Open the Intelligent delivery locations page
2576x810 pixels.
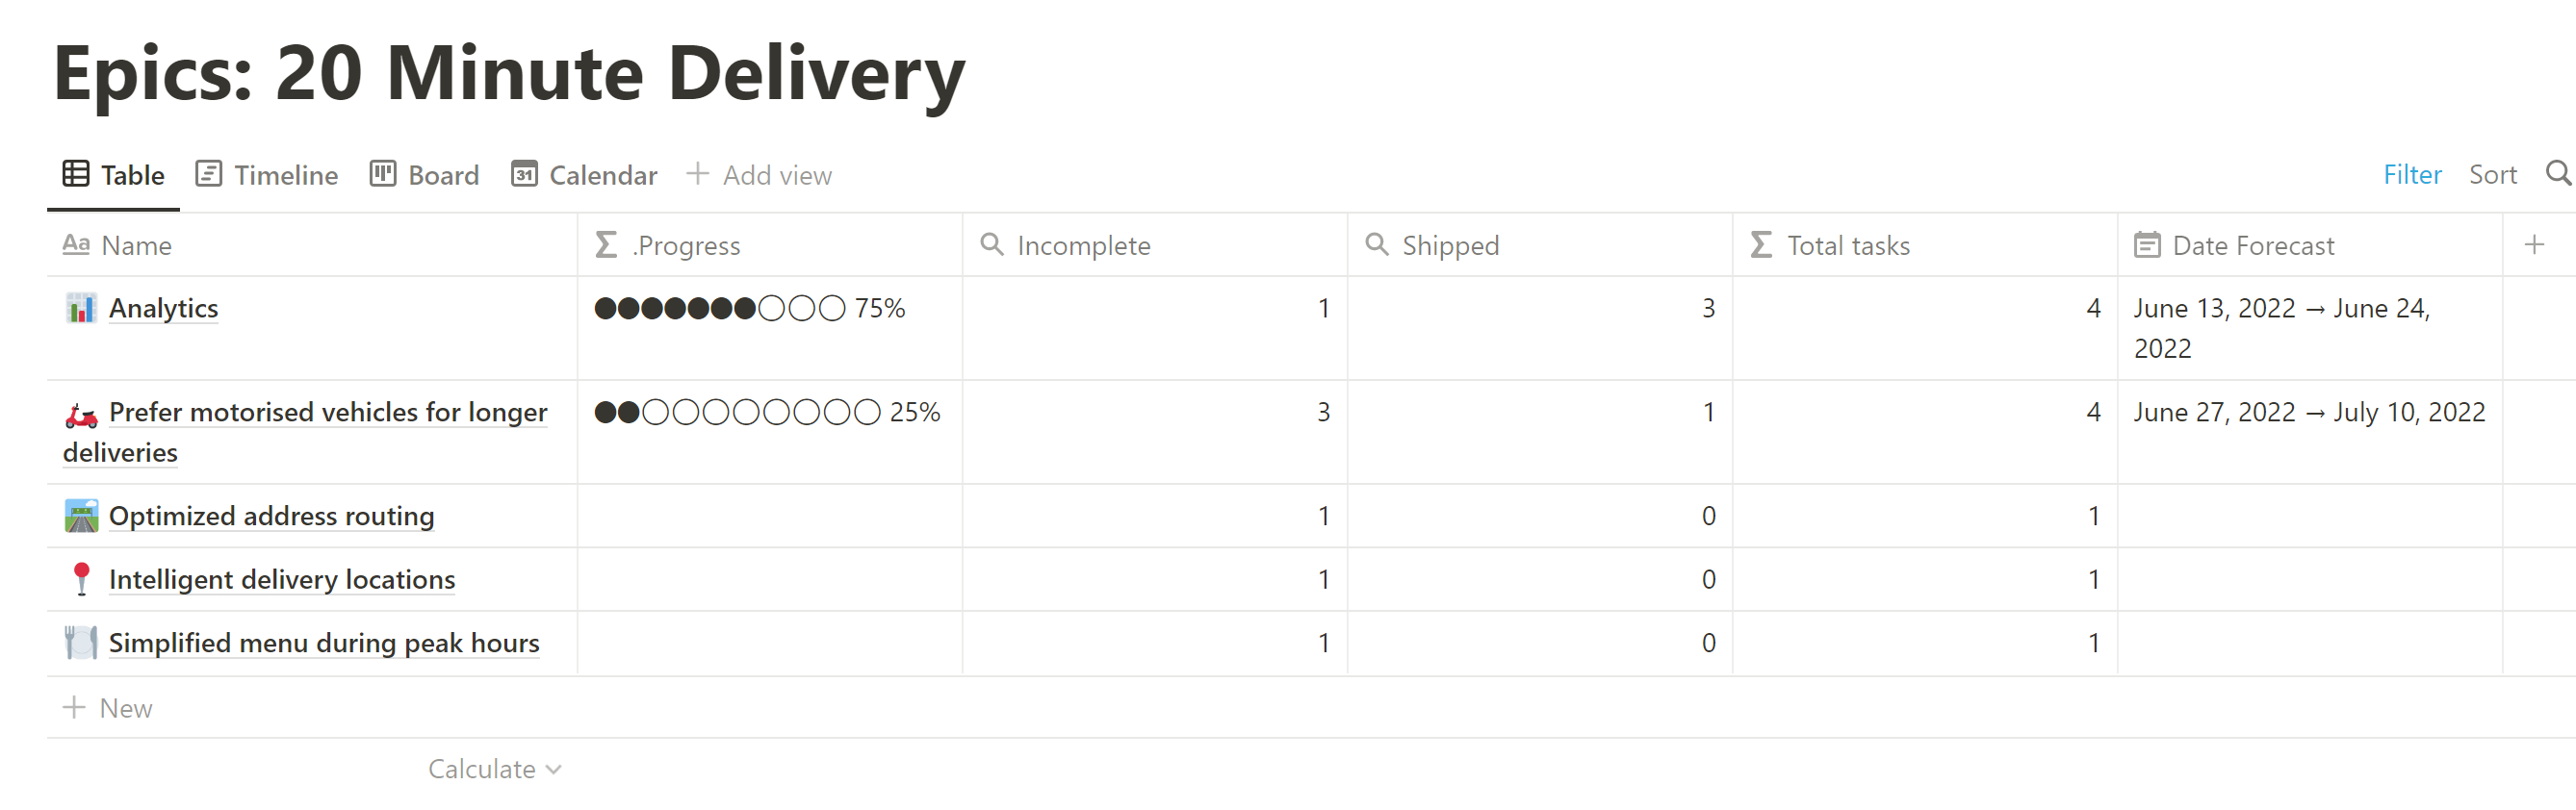(282, 580)
